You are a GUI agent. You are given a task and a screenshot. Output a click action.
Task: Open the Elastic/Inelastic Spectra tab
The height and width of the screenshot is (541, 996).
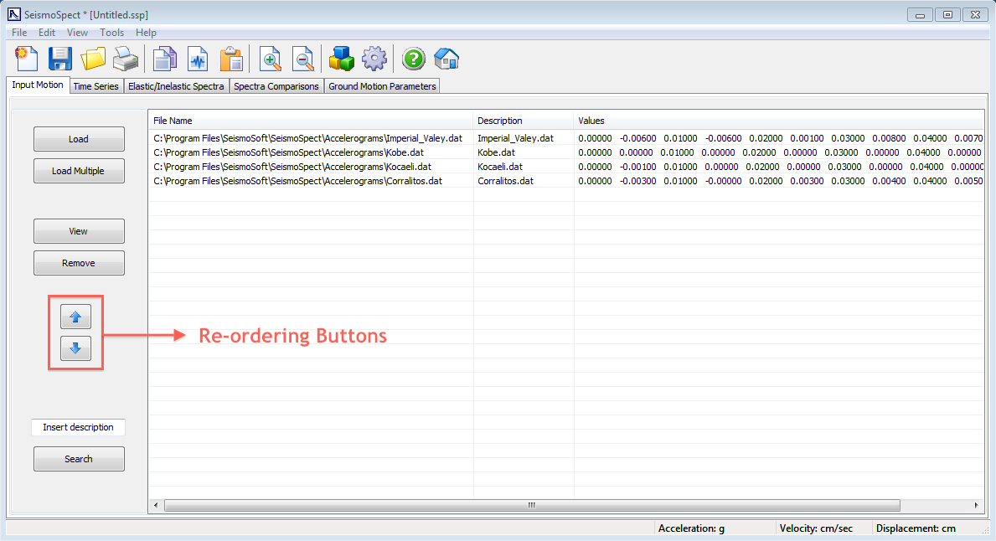pos(176,86)
